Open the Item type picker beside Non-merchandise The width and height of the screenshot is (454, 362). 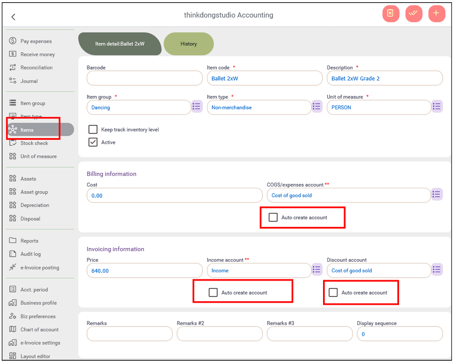(x=316, y=106)
